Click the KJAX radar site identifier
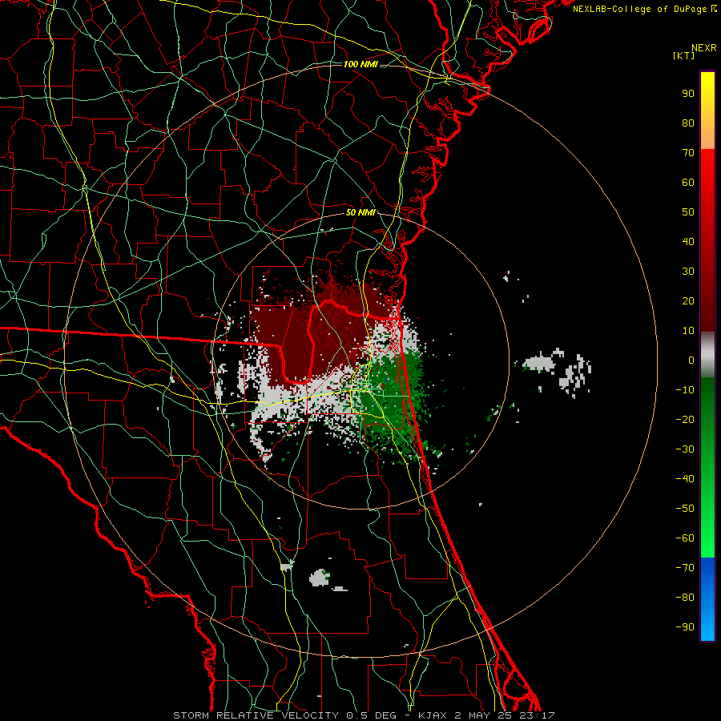 434,715
